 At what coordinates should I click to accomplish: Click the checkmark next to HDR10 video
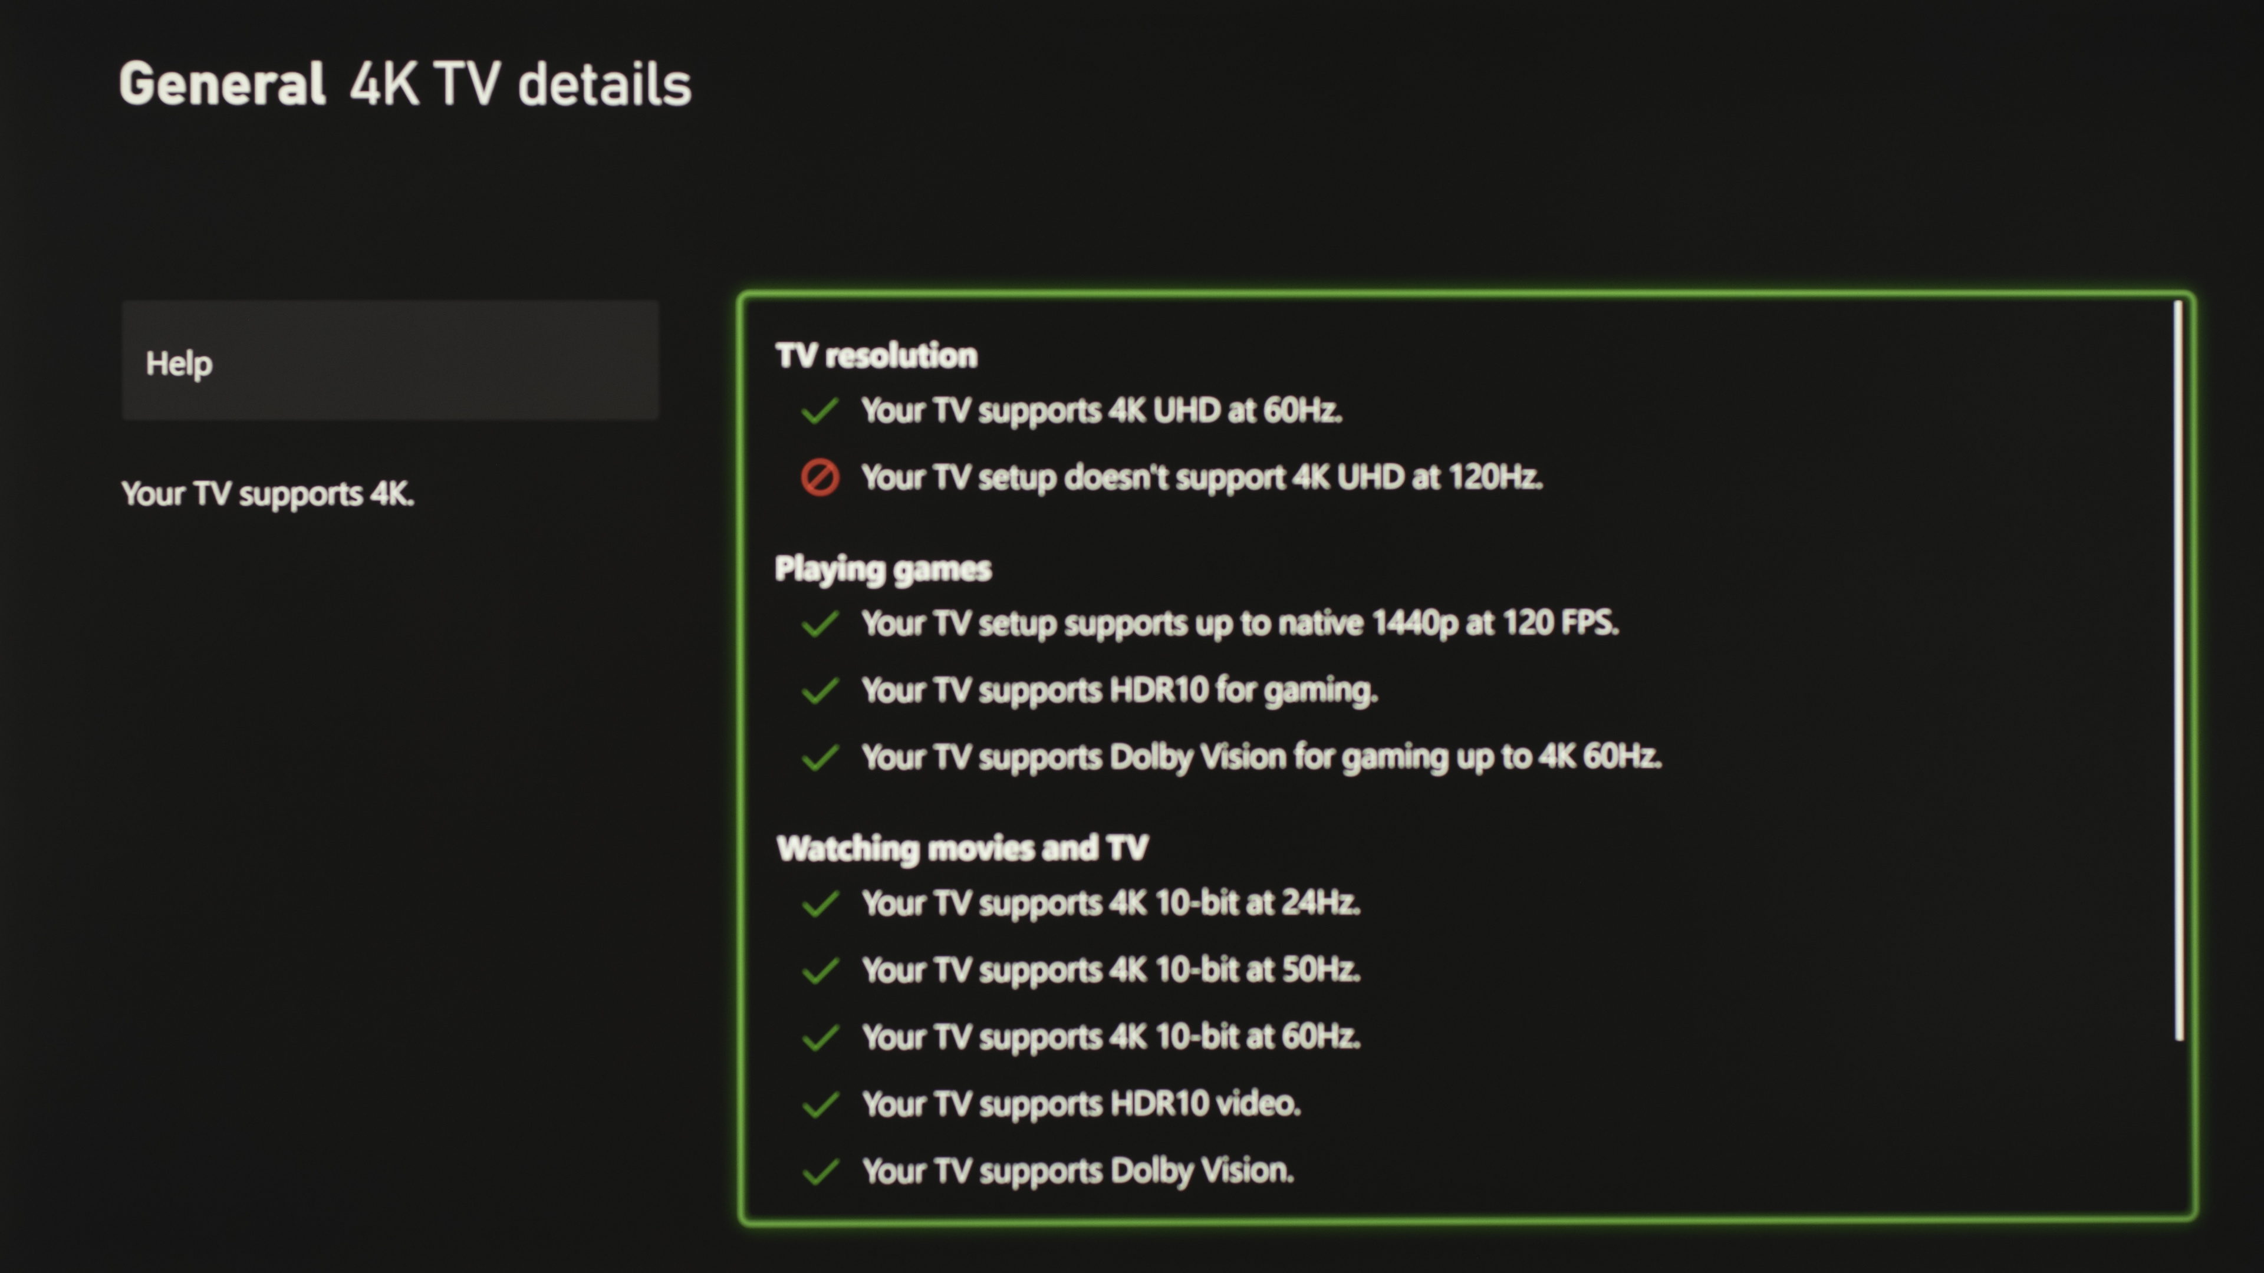pos(819,1104)
